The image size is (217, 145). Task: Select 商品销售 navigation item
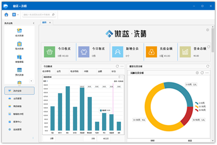point(19,106)
